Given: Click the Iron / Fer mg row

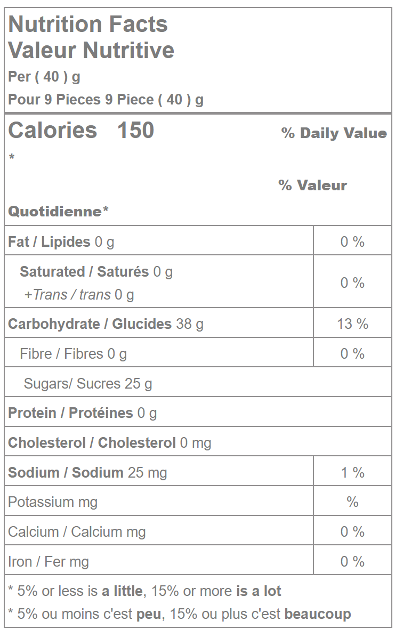Looking at the screenshot, I should [49, 562].
